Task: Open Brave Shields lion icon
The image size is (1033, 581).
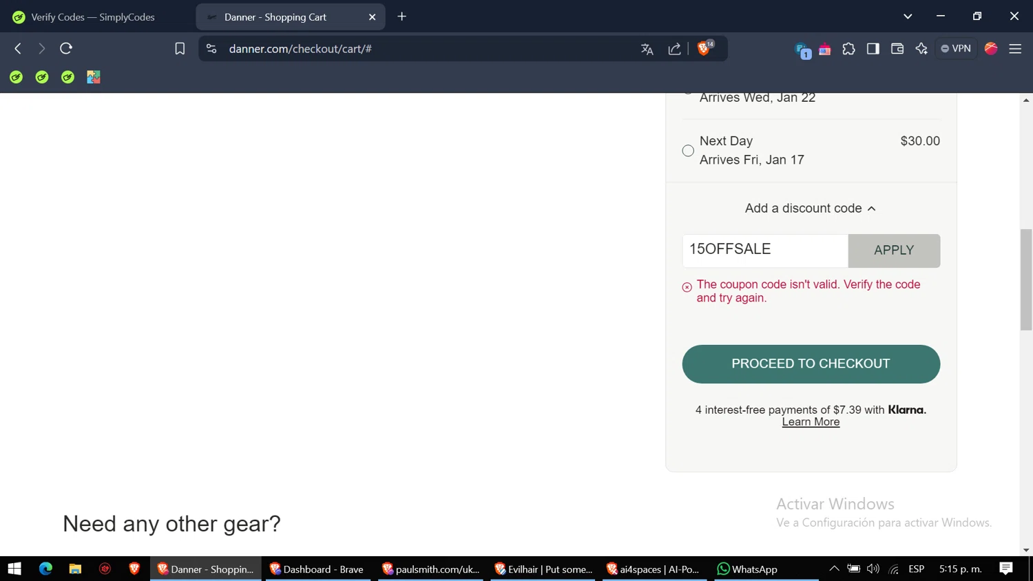Action: [x=704, y=48]
